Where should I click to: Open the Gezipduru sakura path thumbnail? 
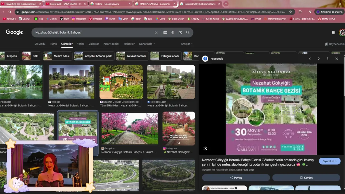click(x=130, y=129)
